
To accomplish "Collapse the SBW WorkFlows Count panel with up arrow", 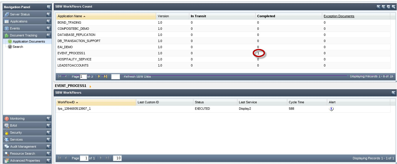I will point(379,7).
